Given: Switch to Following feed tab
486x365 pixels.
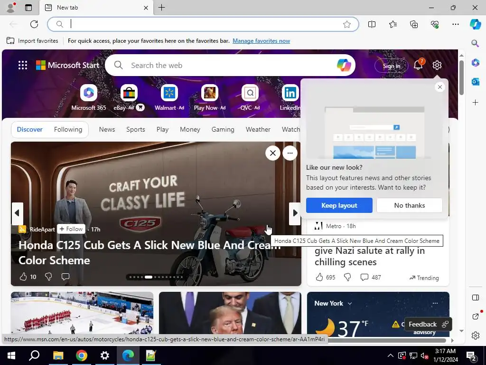Looking at the screenshot, I should click(x=68, y=129).
